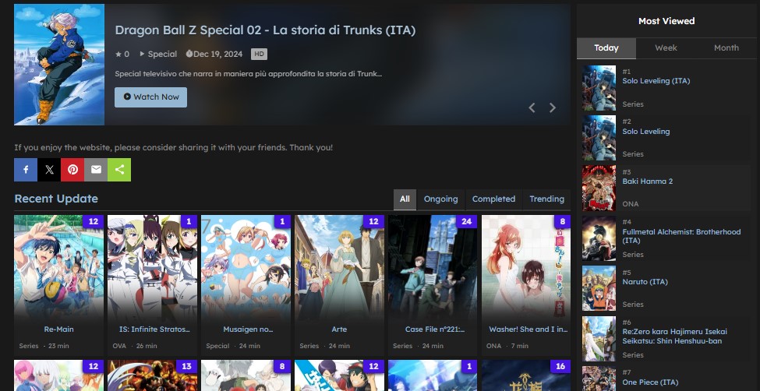Click the star rating showing 0
The height and width of the screenshot is (391, 760).
(122, 55)
